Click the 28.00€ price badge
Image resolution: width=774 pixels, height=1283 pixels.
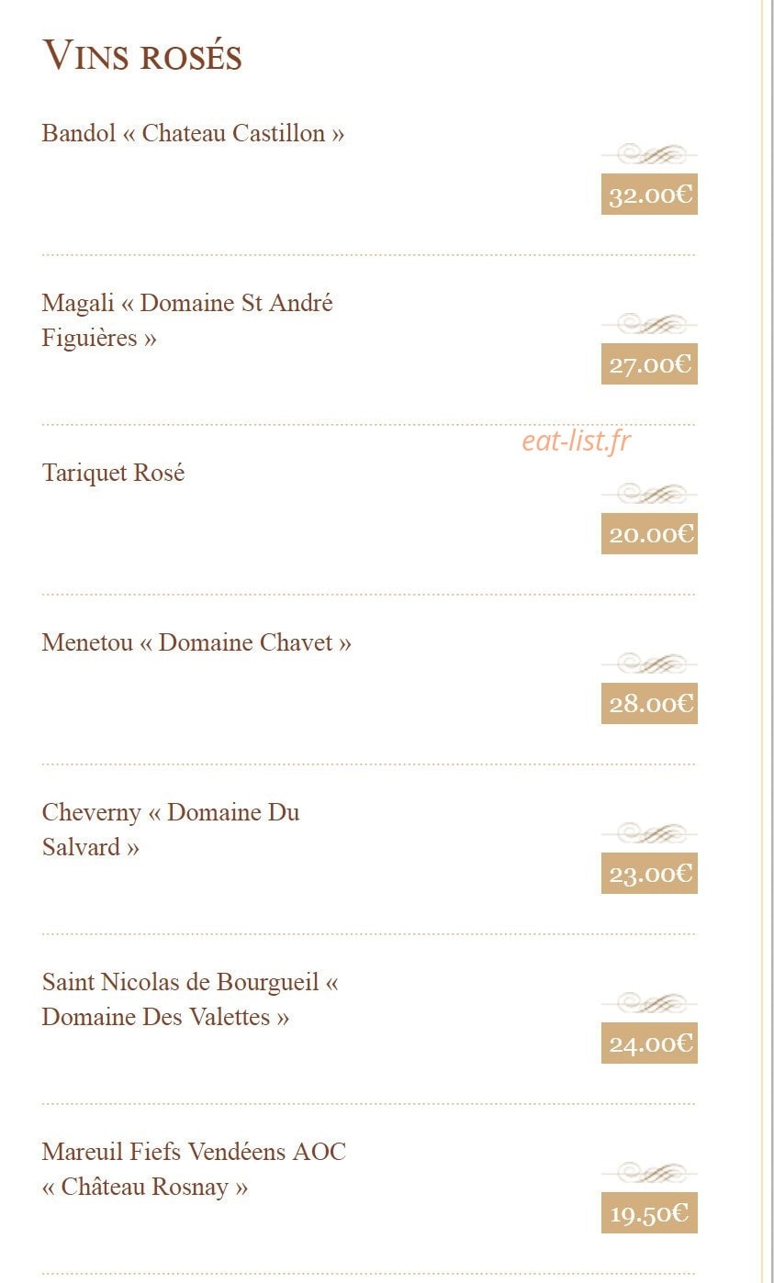pos(649,704)
